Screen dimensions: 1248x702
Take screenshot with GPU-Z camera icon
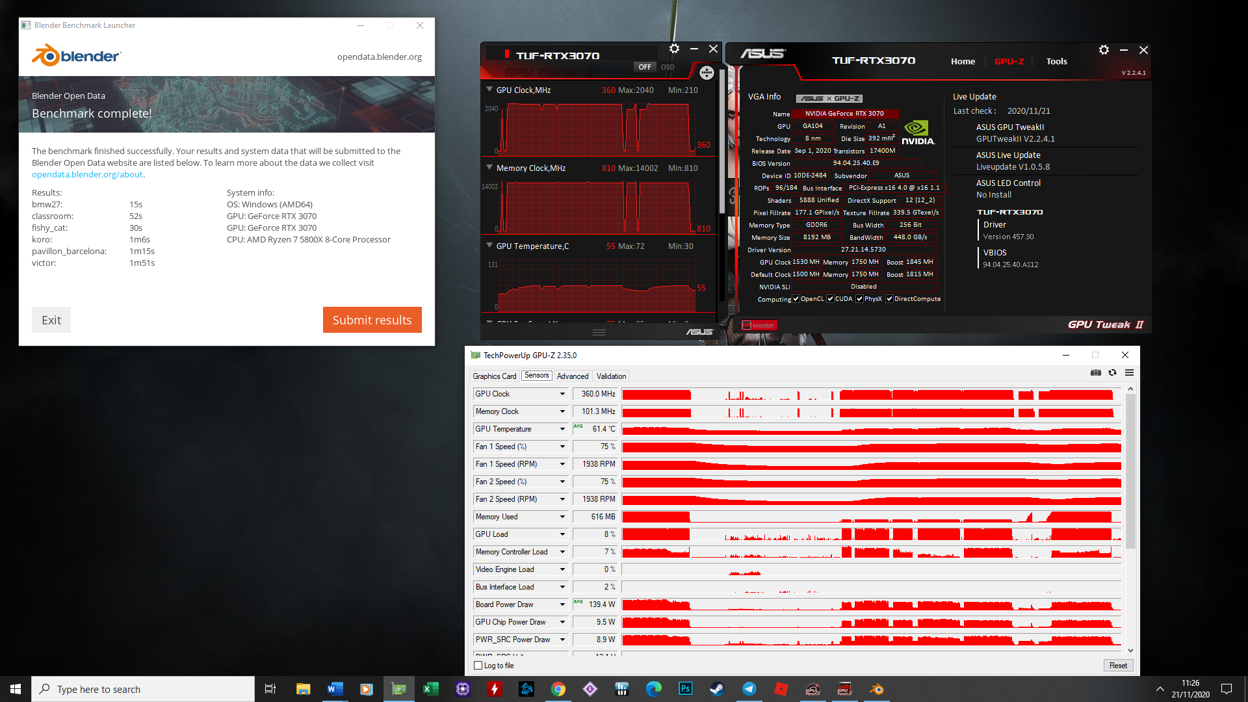(1096, 372)
